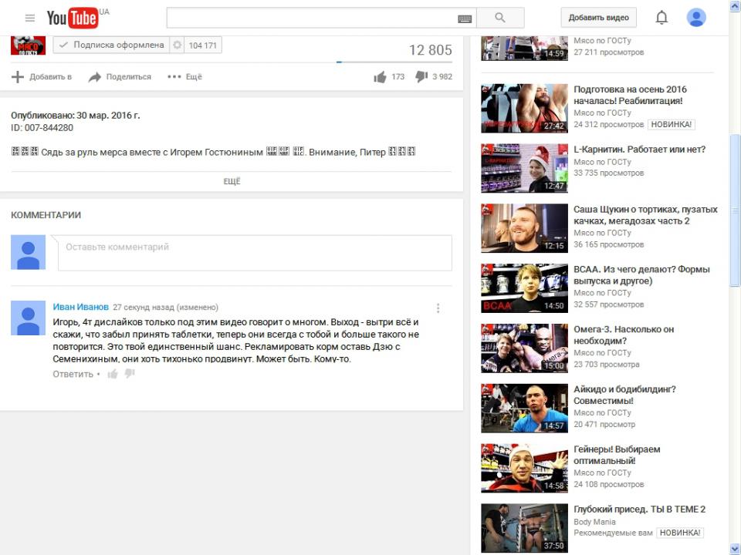Toggle the 'Подписка оформлена' subscription button
This screenshot has height=555, width=741.
pyautogui.click(x=111, y=45)
